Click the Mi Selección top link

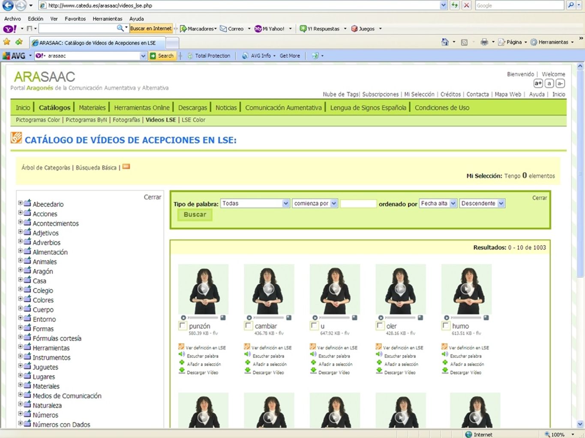(419, 94)
